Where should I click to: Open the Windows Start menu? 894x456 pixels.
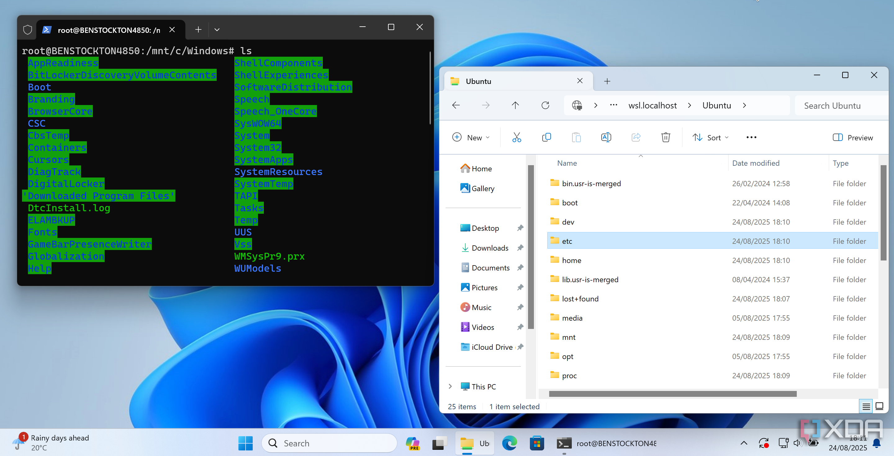(x=245, y=443)
